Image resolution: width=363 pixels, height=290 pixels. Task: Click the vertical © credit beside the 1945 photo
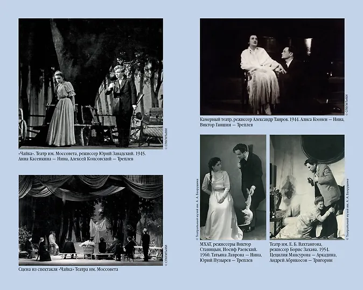click(166, 135)
